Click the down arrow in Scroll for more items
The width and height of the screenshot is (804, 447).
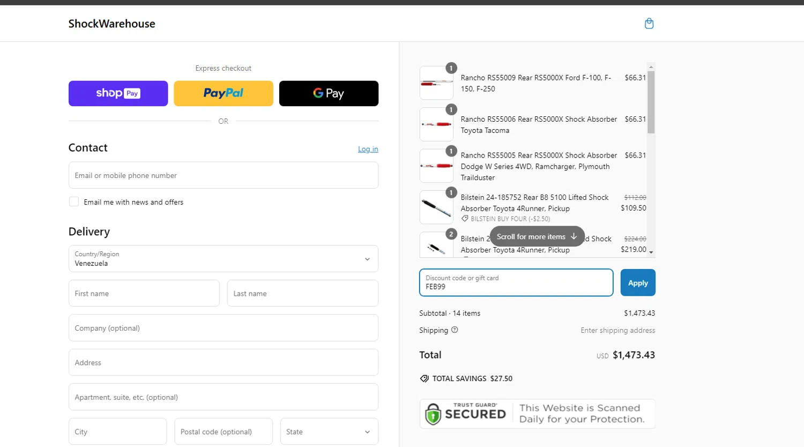point(574,236)
